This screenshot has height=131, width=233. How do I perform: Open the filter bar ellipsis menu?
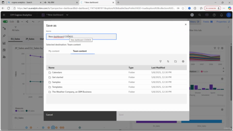point(228,27)
